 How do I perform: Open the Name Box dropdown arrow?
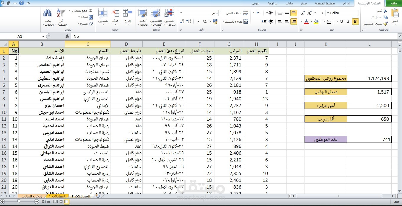tap(43, 36)
